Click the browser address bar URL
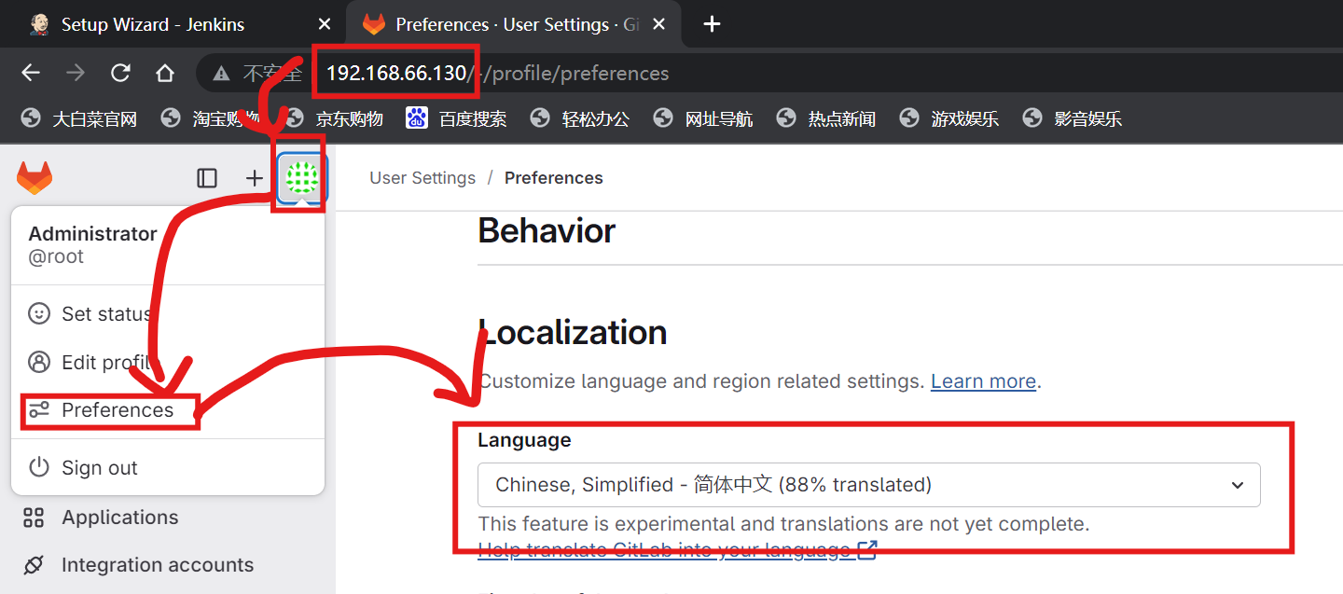The image size is (1343, 594). pos(497,73)
